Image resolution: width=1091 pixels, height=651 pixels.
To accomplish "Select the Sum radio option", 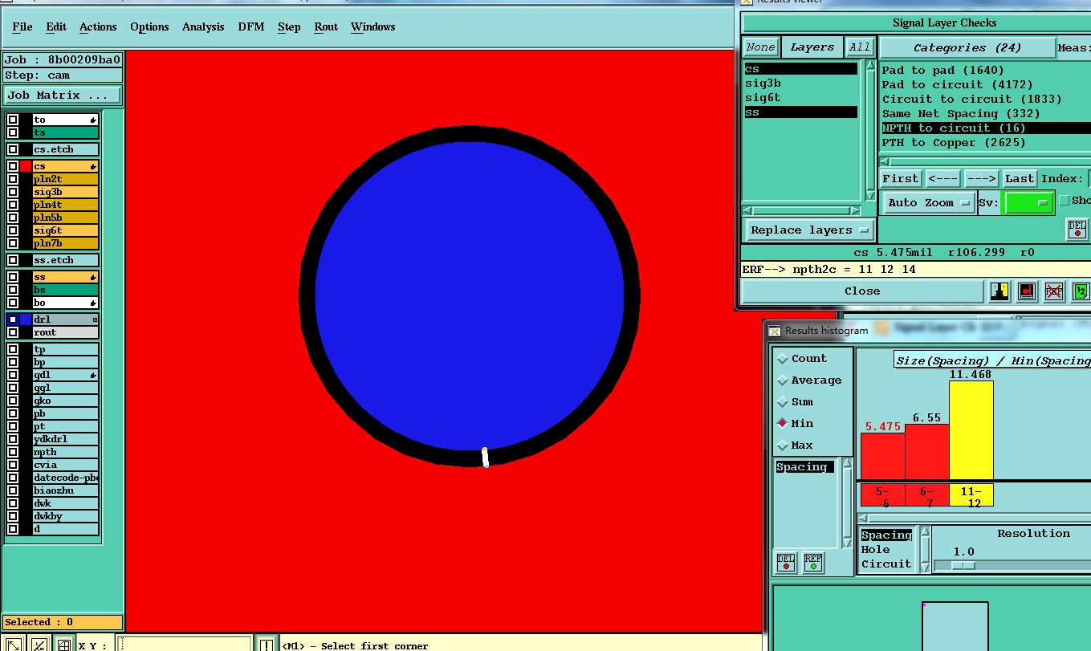I will pyautogui.click(x=783, y=402).
